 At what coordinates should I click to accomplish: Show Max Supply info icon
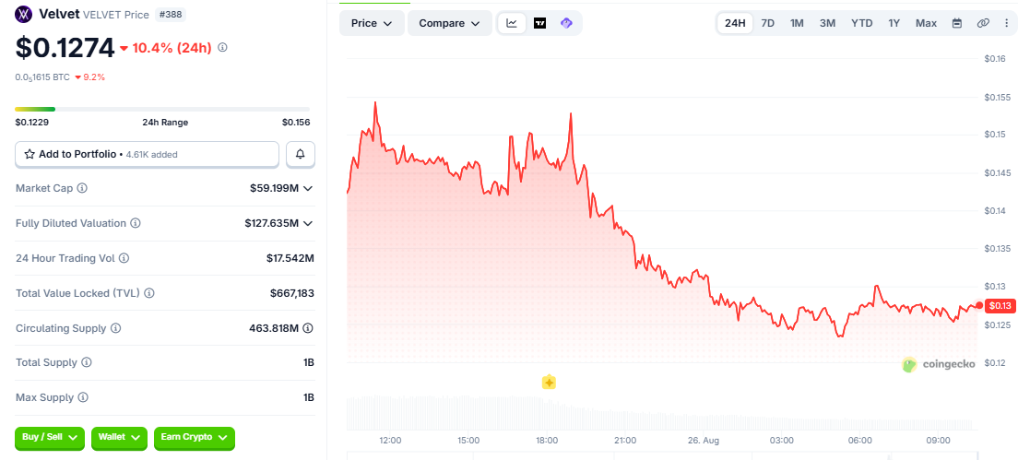coord(83,397)
